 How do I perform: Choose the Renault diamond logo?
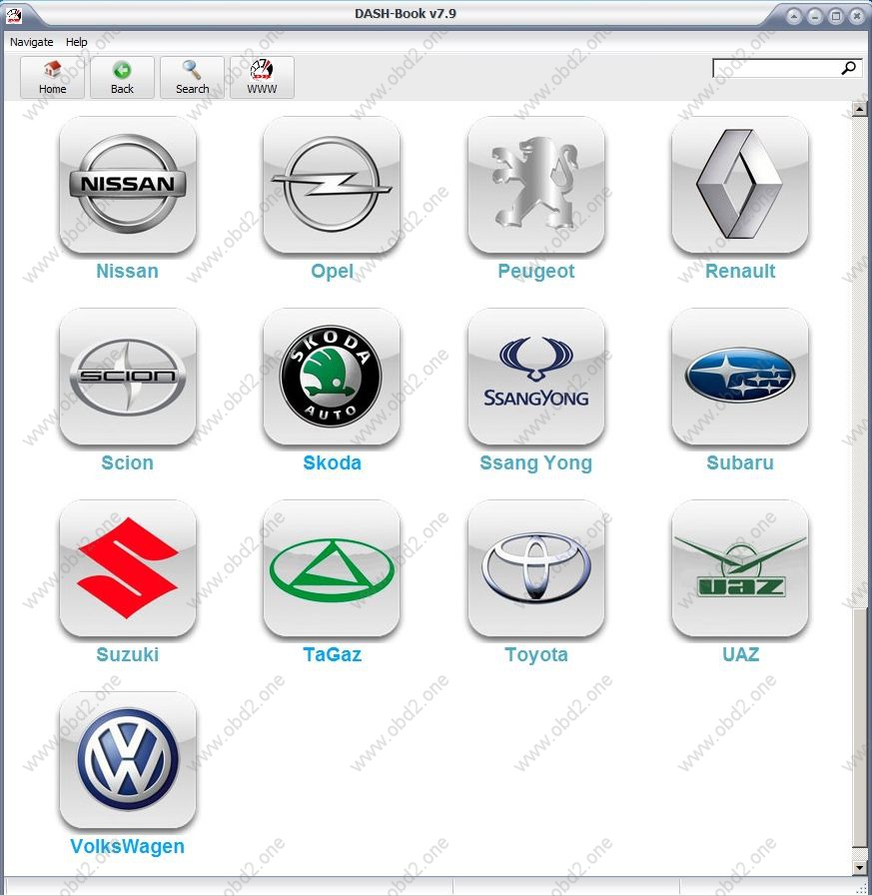point(740,185)
